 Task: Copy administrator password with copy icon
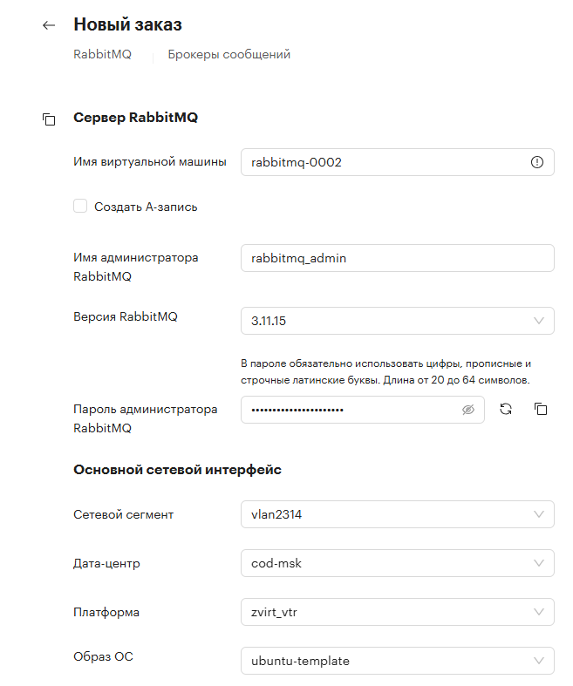pyautogui.click(x=541, y=409)
